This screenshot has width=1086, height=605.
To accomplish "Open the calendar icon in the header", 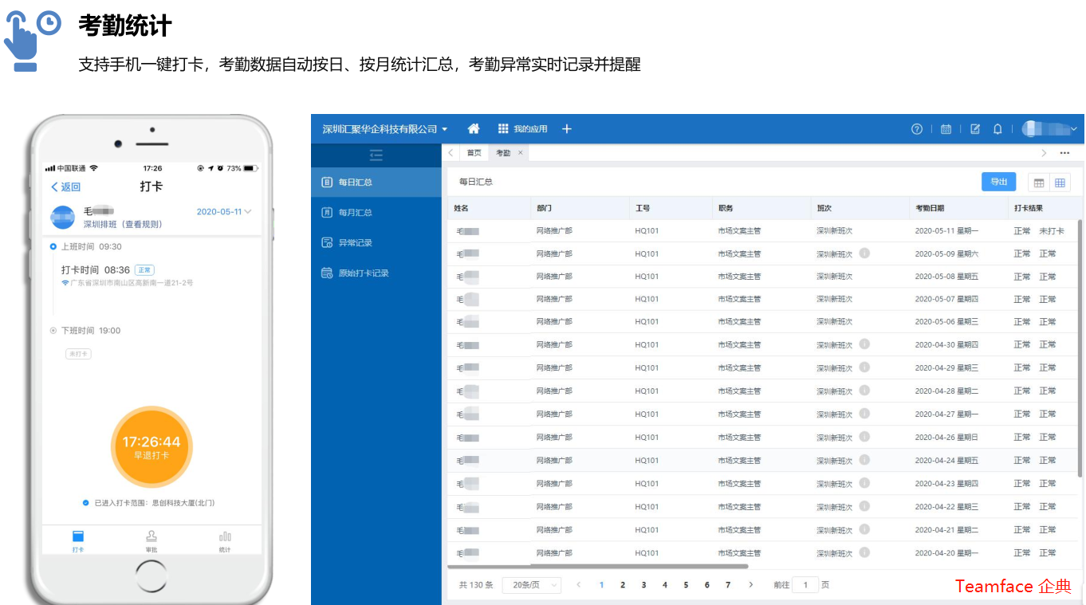I will (x=946, y=128).
